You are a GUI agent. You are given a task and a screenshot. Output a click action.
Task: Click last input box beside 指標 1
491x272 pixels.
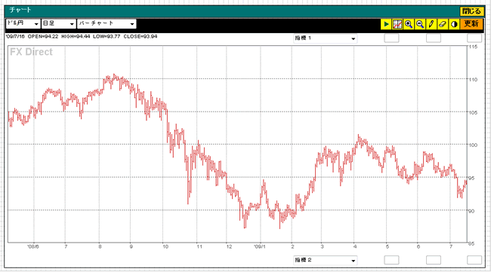tap(474, 38)
